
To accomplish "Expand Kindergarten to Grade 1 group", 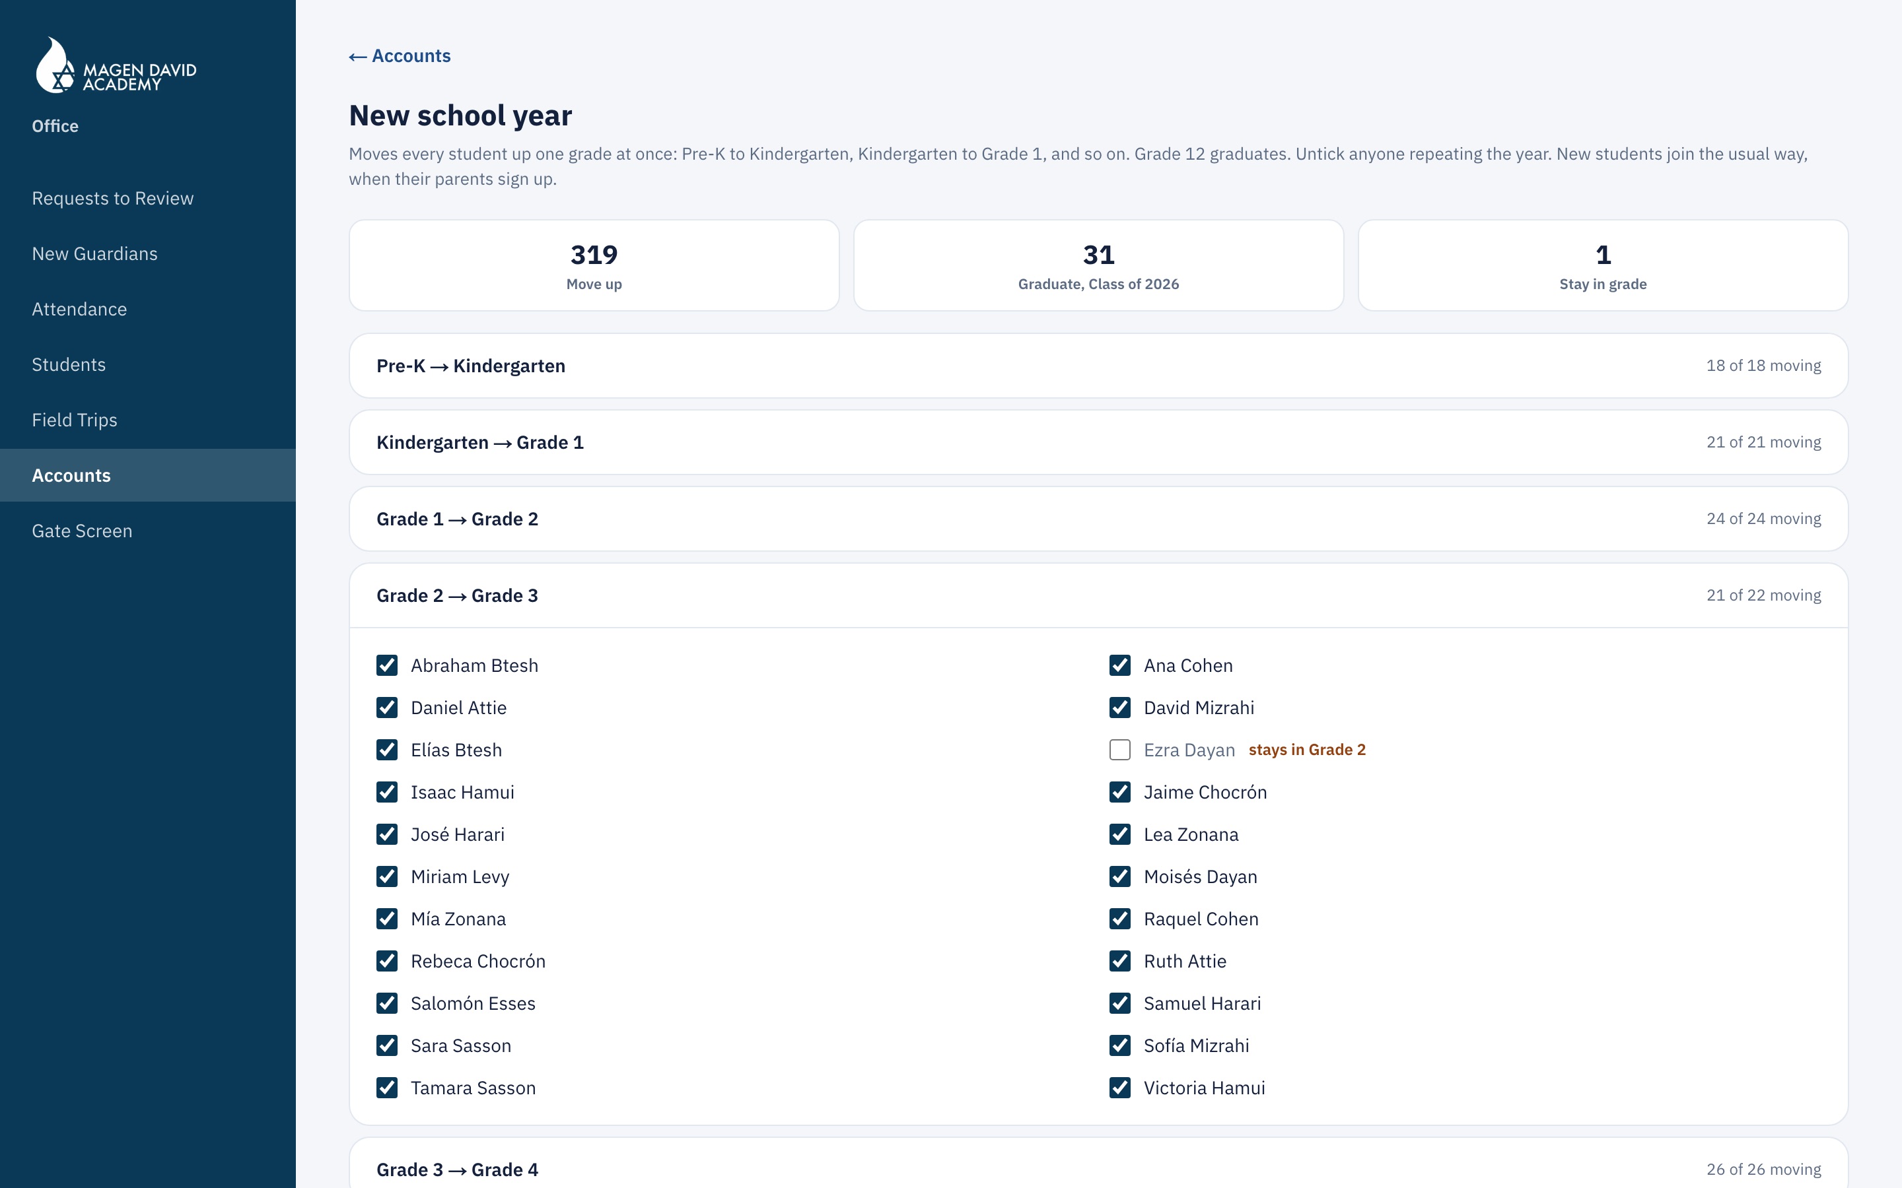I will [x=1098, y=442].
